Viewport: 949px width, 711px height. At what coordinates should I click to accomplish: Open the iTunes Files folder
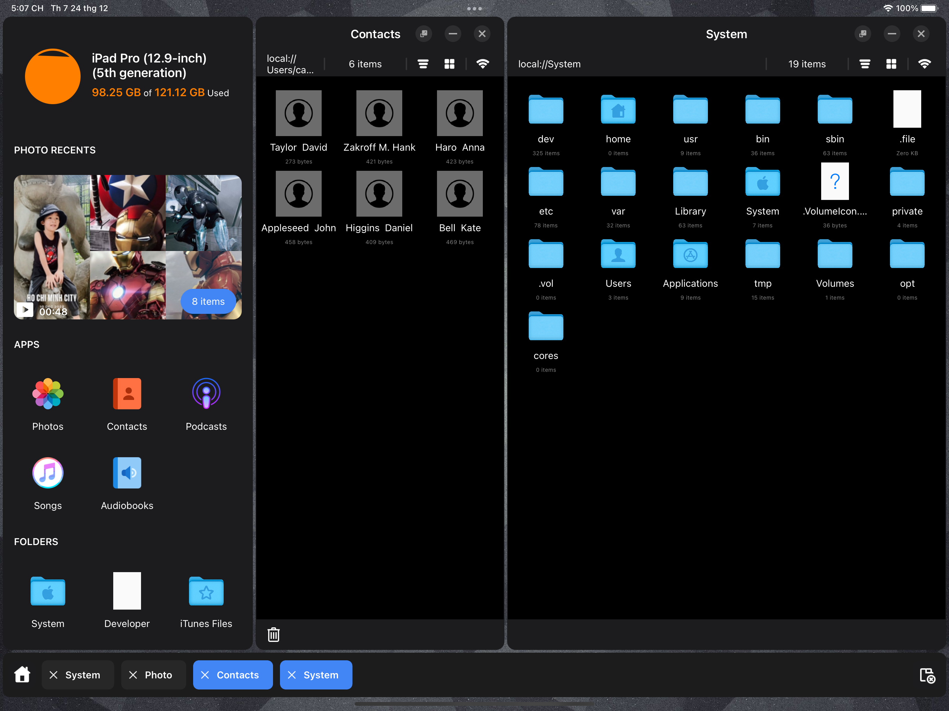pyautogui.click(x=206, y=591)
